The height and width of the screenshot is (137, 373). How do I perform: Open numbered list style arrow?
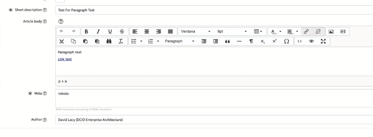click(x=158, y=41)
